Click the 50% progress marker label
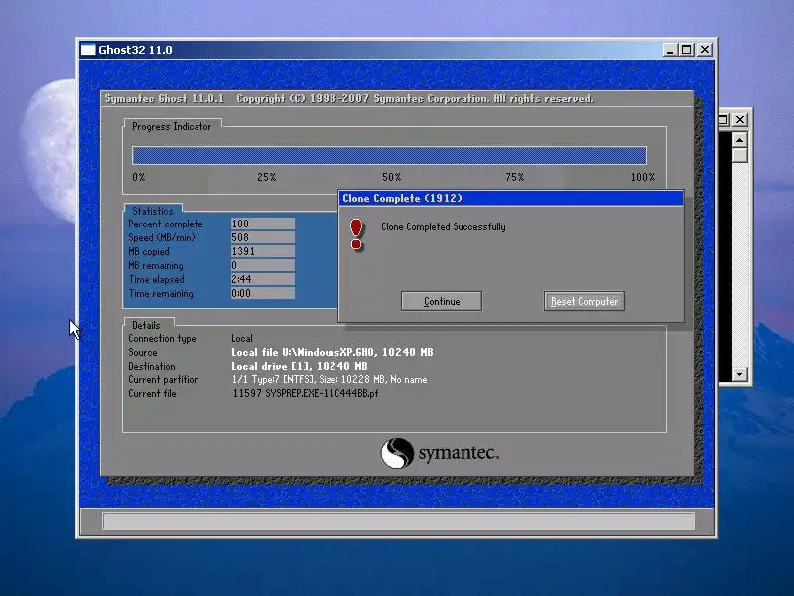Image resolution: width=794 pixels, height=596 pixels. click(391, 177)
